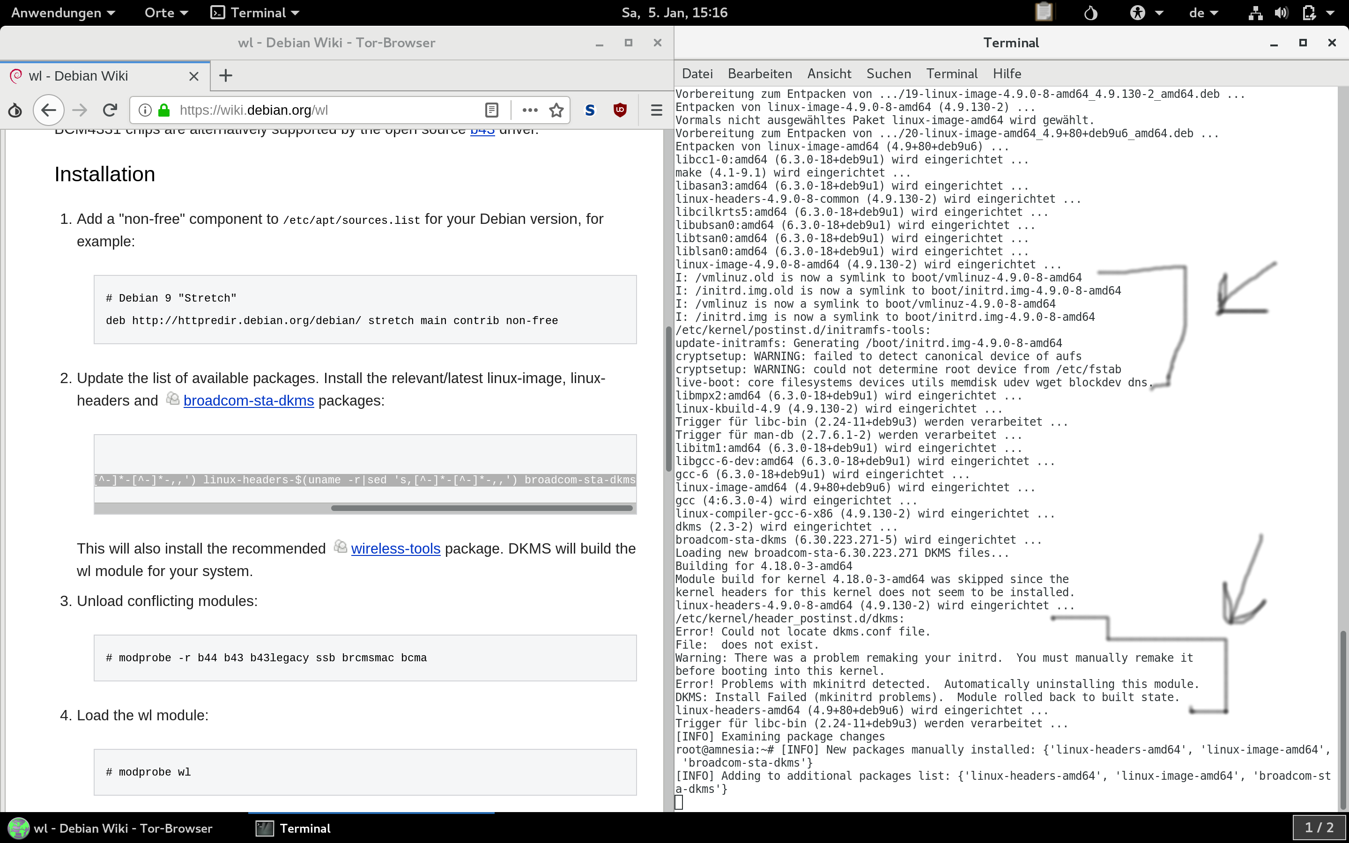This screenshot has width=1349, height=843.
Task: Click the package icon before broadcom-sta-dkms
Action: coord(173,398)
